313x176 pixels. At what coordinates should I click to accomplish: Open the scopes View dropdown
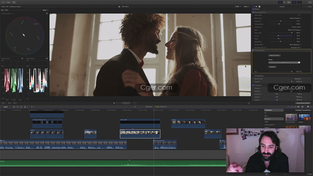point(45,10)
